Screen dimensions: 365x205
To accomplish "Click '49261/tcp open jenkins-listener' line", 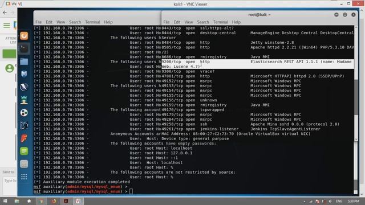I will [x=241, y=129].
